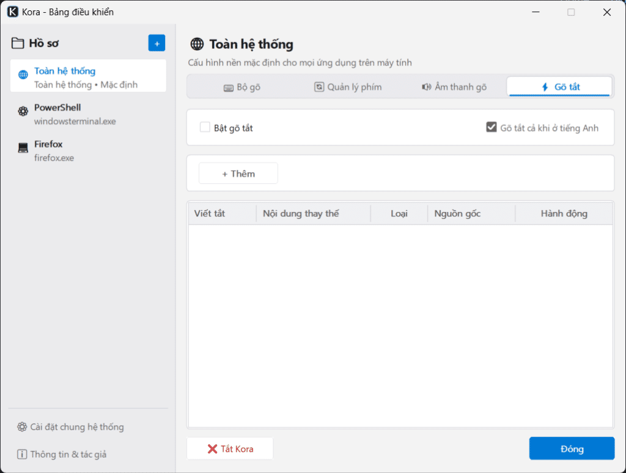Screen dimensions: 626x473
Task: Click the Gõ tắt tab
Action: tap(559, 87)
